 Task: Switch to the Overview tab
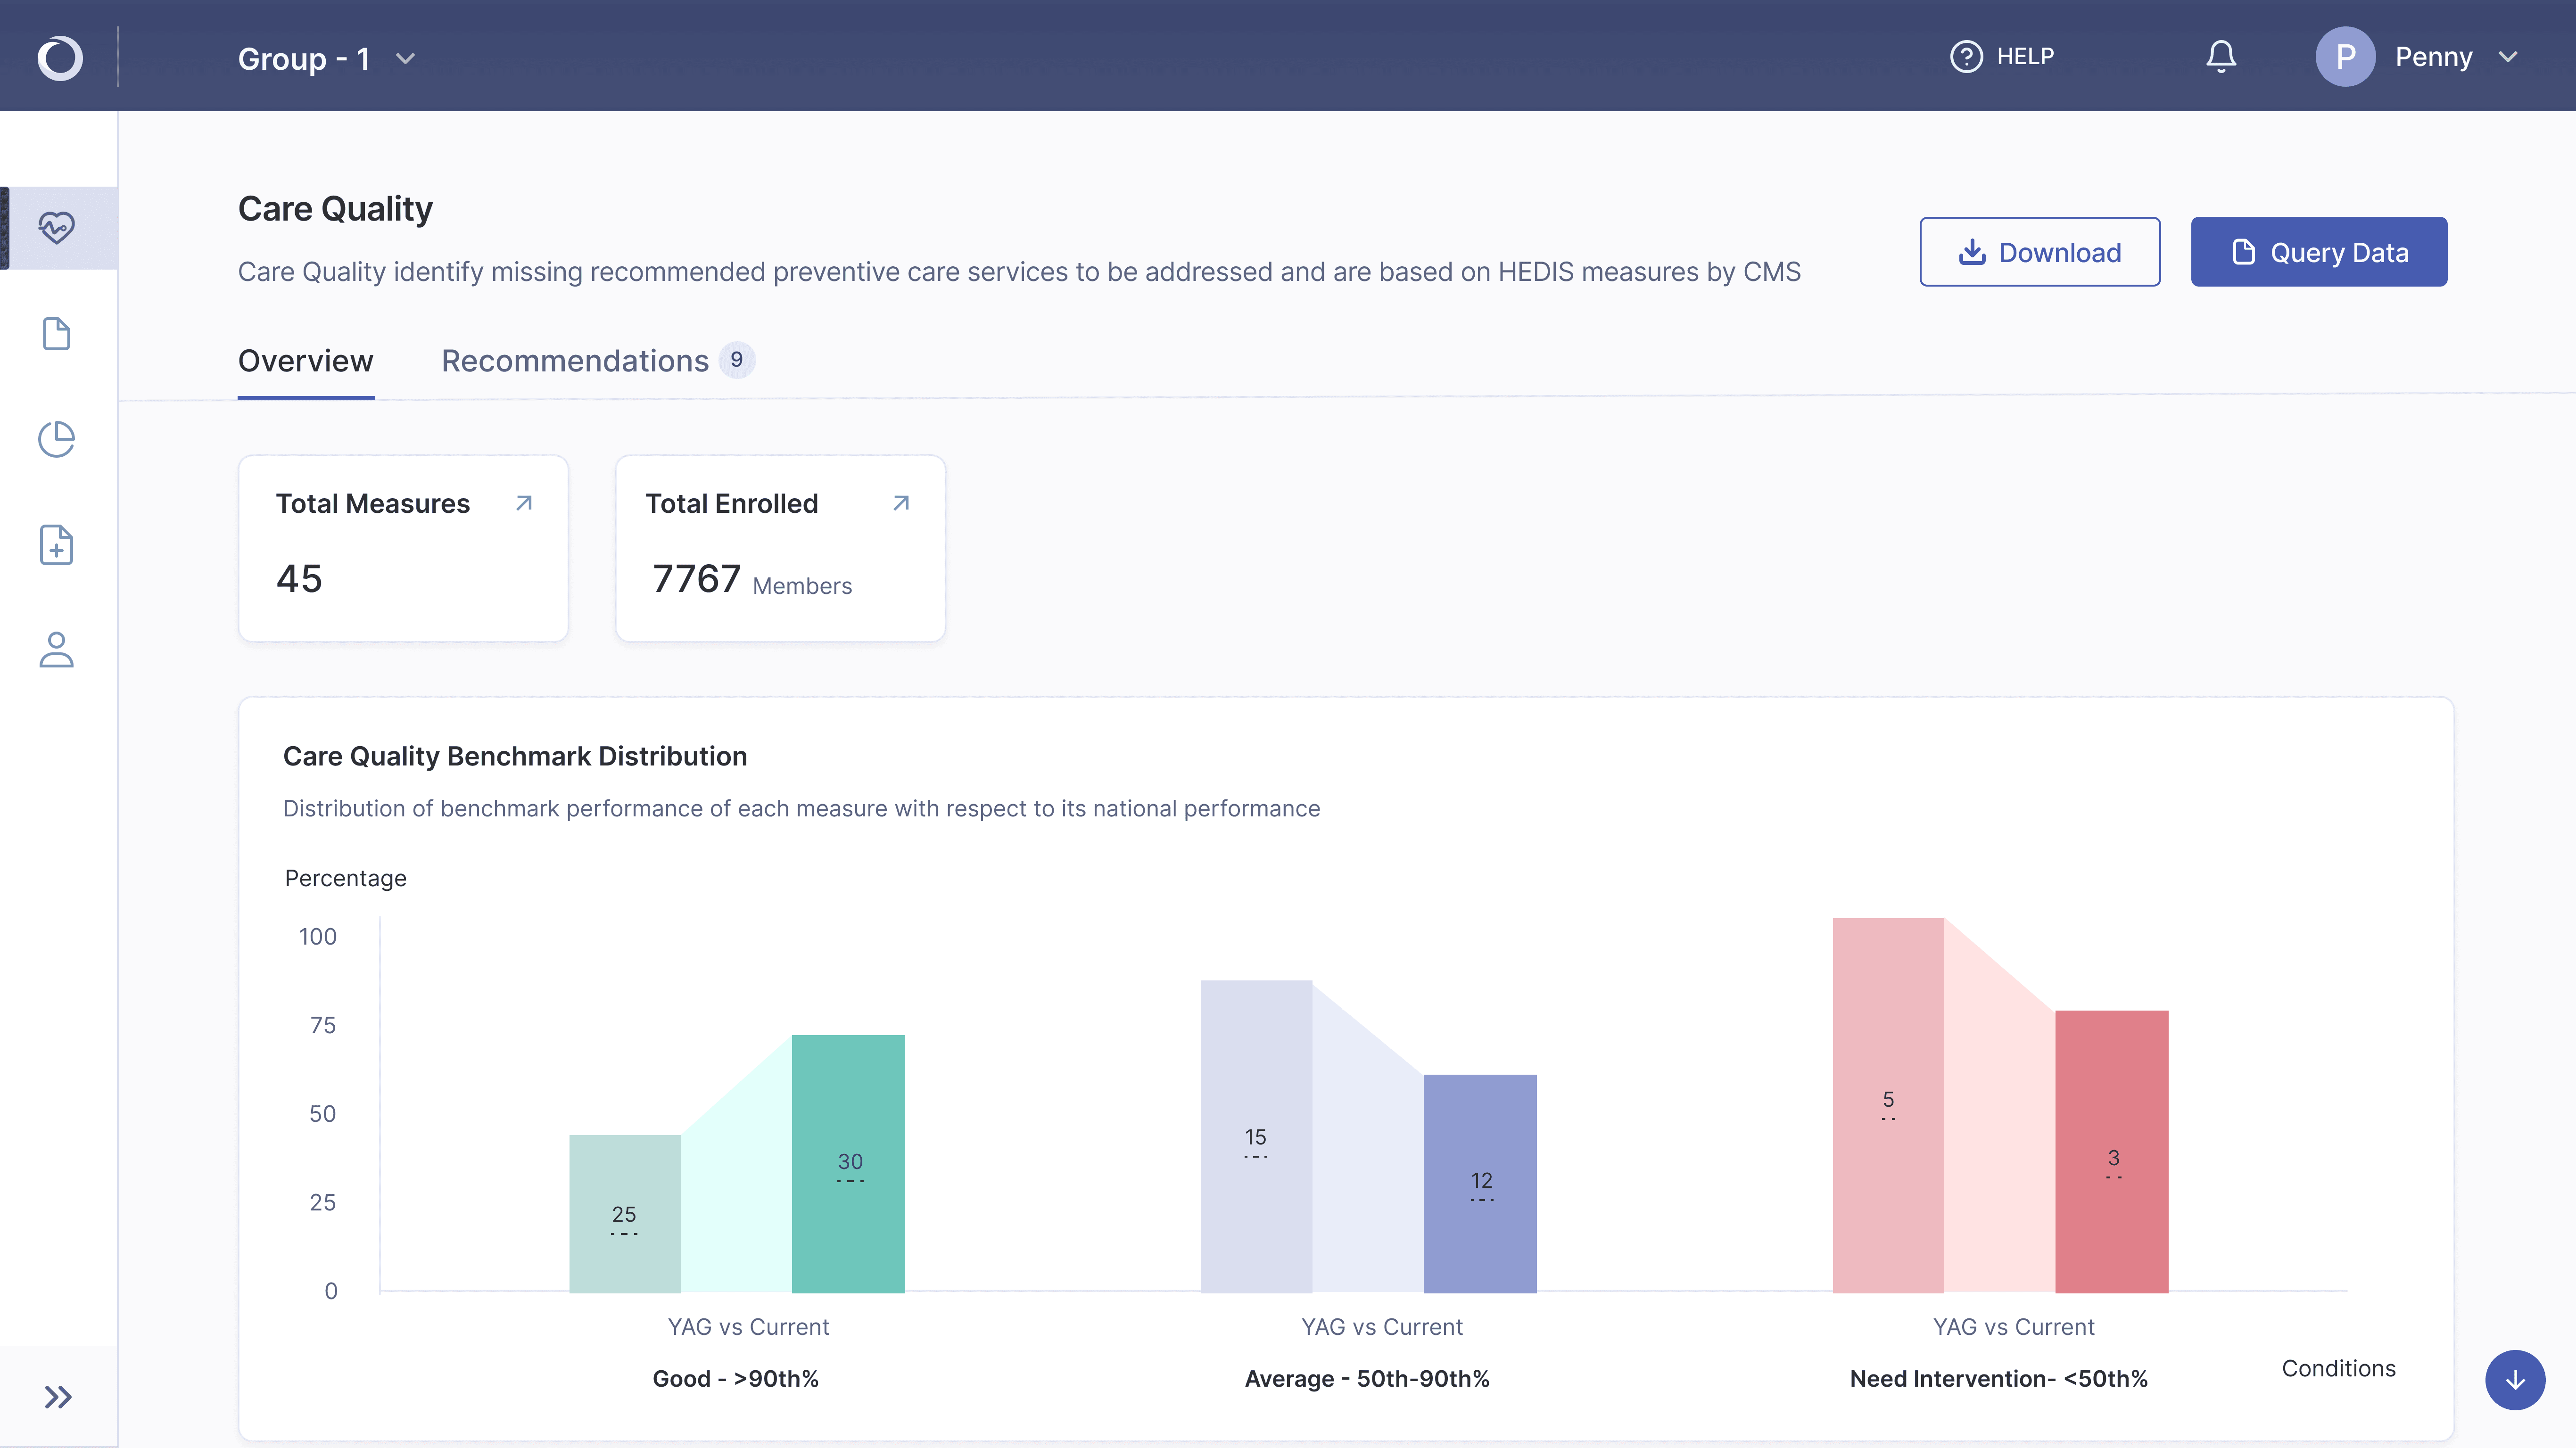tap(306, 361)
